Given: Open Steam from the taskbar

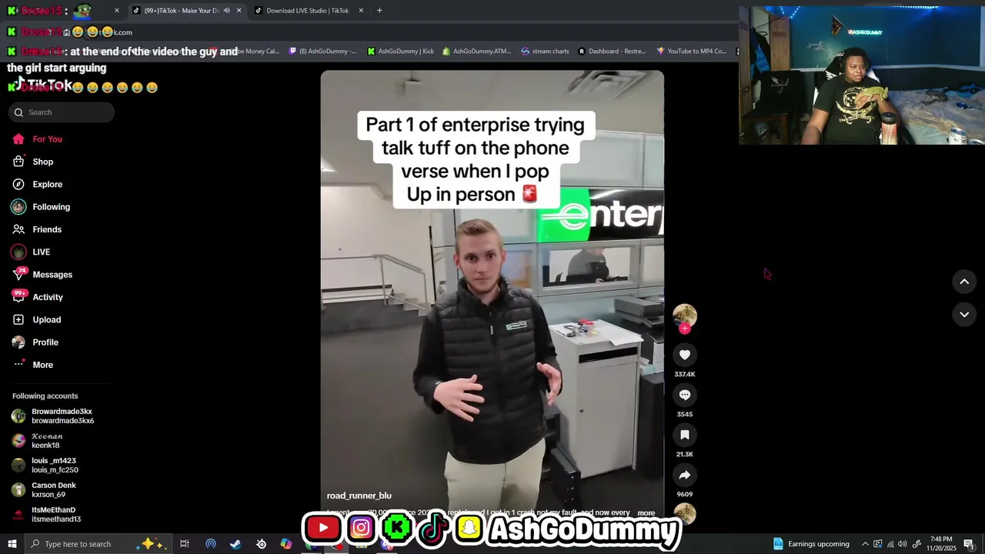Looking at the screenshot, I should tap(235, 544).
